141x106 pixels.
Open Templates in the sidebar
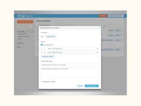20,43
